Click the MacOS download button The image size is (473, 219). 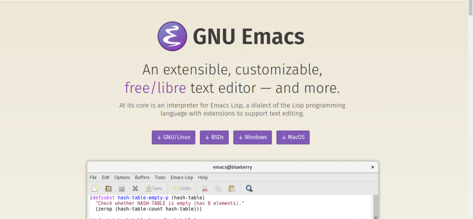(293, 137)
